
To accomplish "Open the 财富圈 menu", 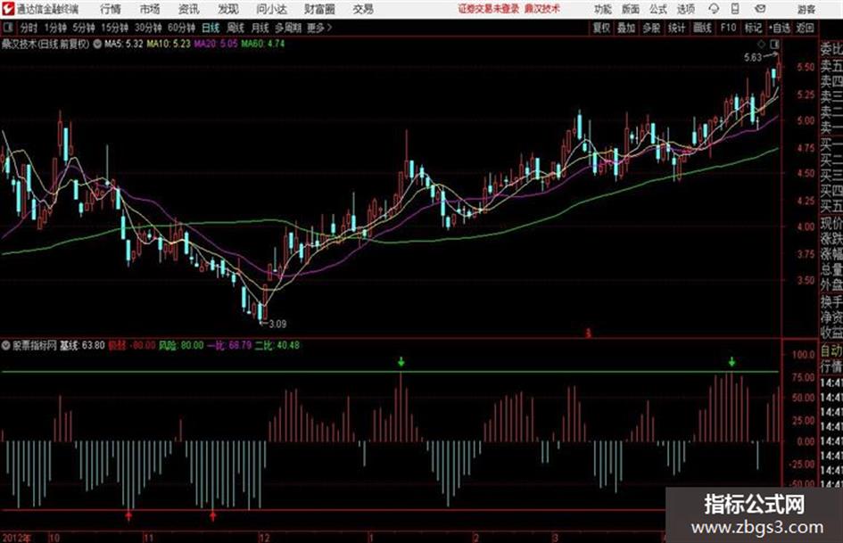I will point(319,9).
